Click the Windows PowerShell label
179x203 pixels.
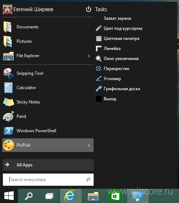coord(36,131)
